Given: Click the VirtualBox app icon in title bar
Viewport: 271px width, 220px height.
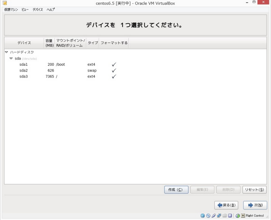Looking at the screenshot, I should click(5, 3).
